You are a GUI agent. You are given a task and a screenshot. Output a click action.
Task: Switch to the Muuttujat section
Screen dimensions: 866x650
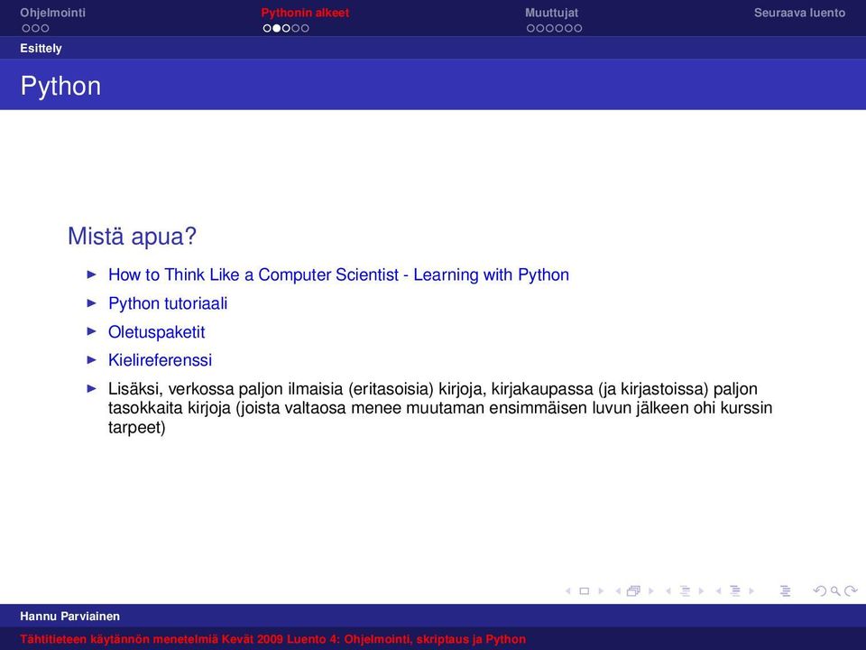point(552,13)
